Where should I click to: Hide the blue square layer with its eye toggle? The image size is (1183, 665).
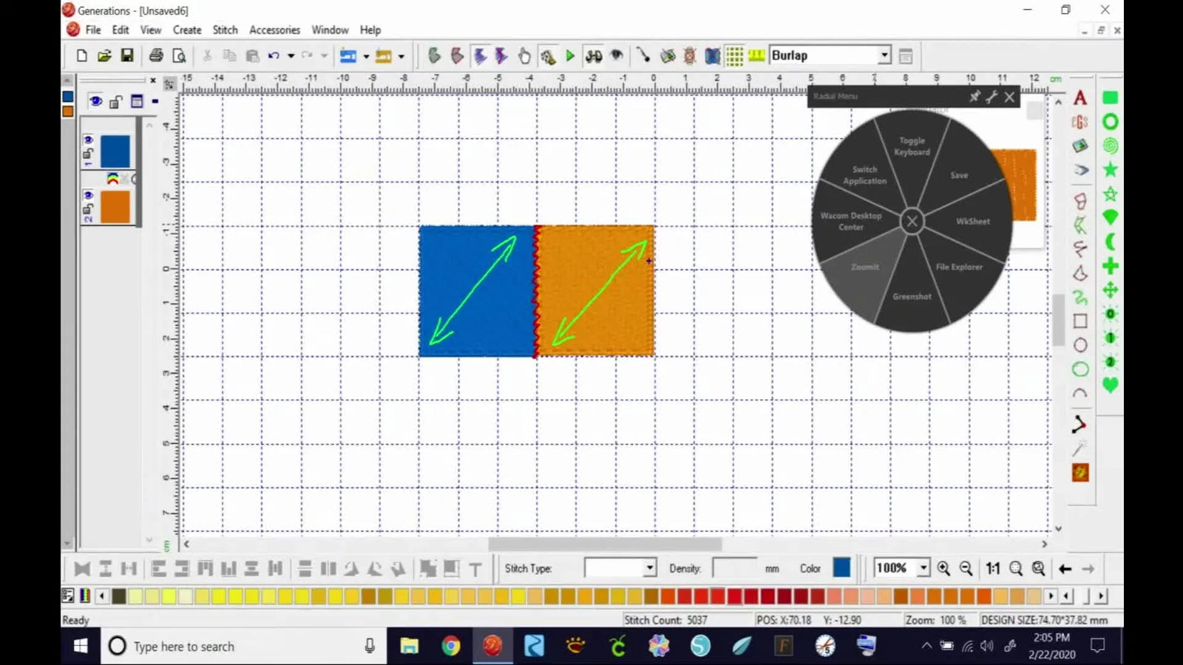click(x=90, y=139)
